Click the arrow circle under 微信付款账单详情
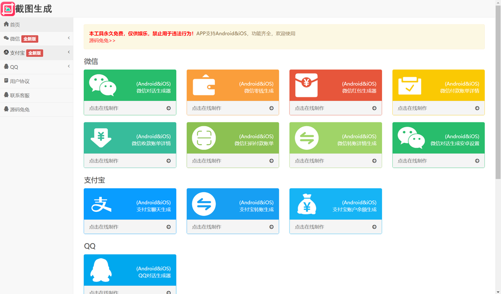The height and width of the screenshot is (294, 501). [x=477, y=108]
